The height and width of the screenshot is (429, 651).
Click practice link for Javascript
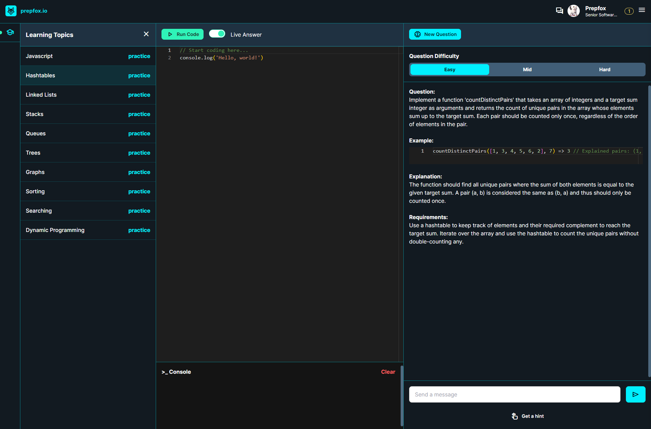(x=139, y=56)
